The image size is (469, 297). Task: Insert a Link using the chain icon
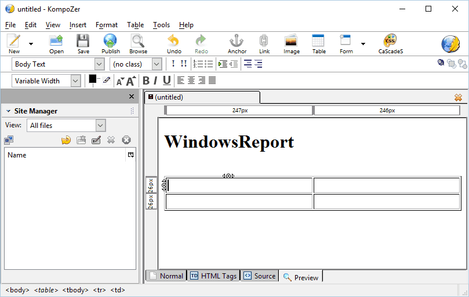click(264, 43)
